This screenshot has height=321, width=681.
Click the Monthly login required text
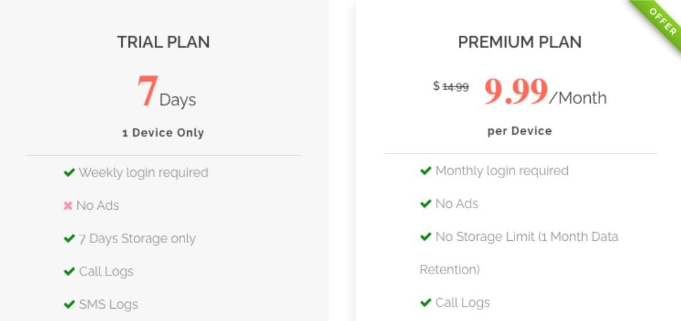coord(502,171)
